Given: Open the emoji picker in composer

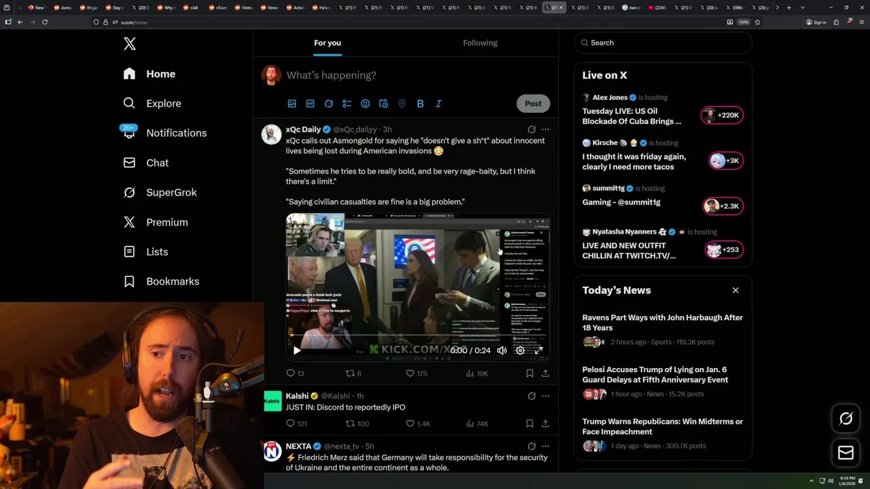Looking at the screenshot, I should pyautogui.click(x=365, y=104).
